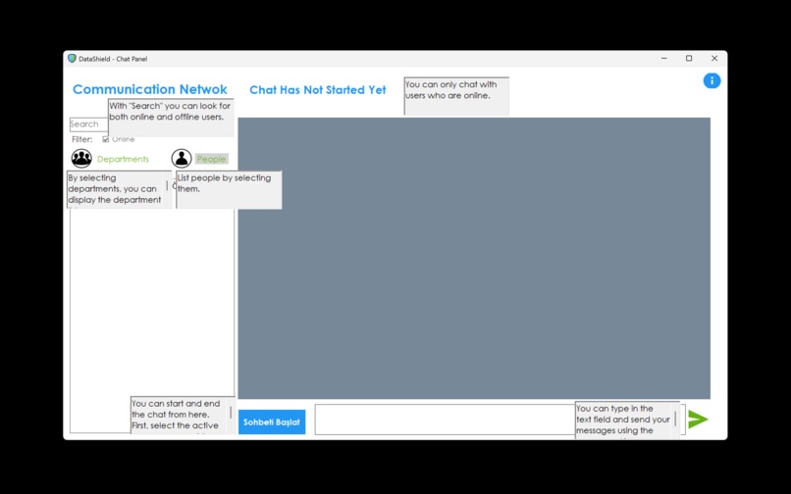
Task: Click the gray chat history area
Action: (x=474, y=258)
